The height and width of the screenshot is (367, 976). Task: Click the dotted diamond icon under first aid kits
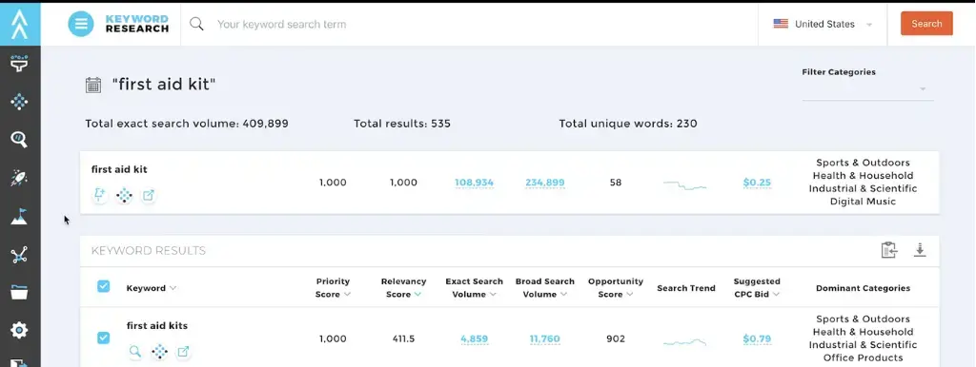tap(160, 352)
